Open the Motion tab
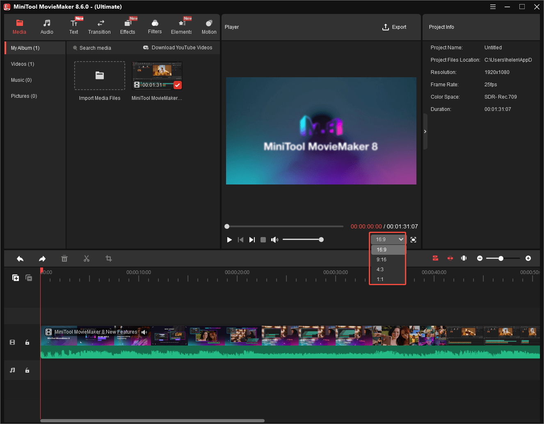This screenshot has width=544, height=424. coord(209,27)
